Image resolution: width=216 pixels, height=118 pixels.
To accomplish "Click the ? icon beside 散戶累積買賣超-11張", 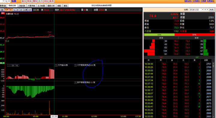I will tap(75, 82).
